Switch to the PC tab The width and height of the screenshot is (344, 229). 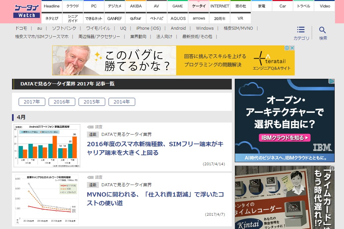pos(94,6)
